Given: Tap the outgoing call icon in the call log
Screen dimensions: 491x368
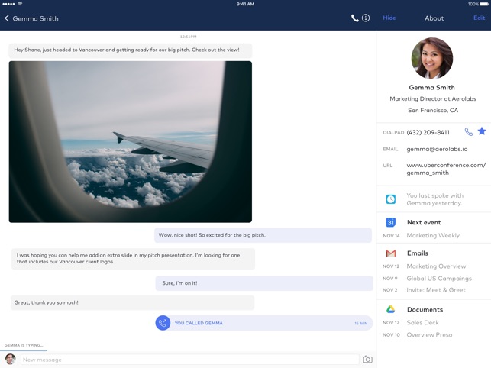Looking at the screenshot, I should pyautogui.click(x=163, y=323).
